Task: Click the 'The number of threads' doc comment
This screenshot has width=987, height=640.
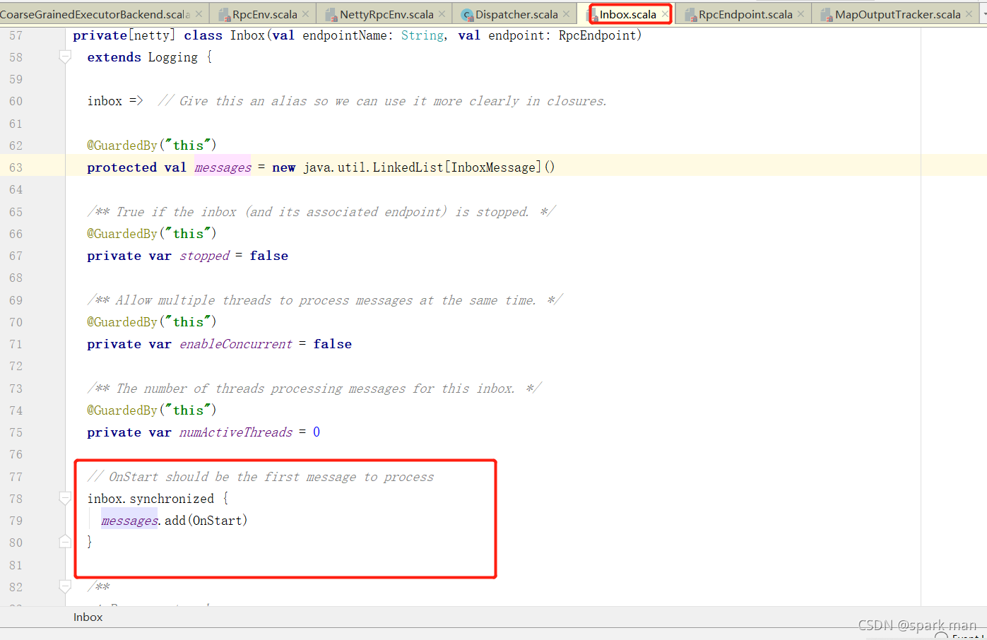Action: point(314,389)
